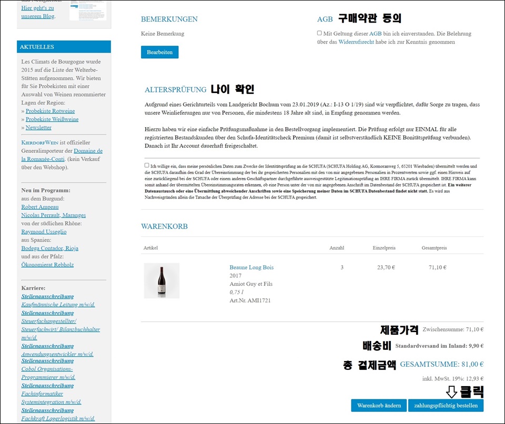Click the article number 'Art.Nr. AMI1721'
The image size is (505, 424).
click(250, 301)
